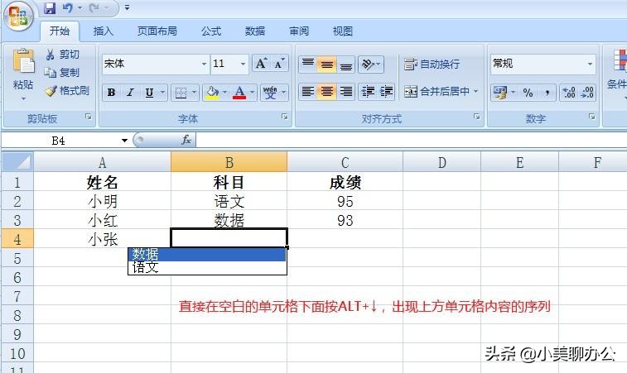Screen dimensions: 627x373
Task: Click the select-all corner triangle
Action: (17, 162)
